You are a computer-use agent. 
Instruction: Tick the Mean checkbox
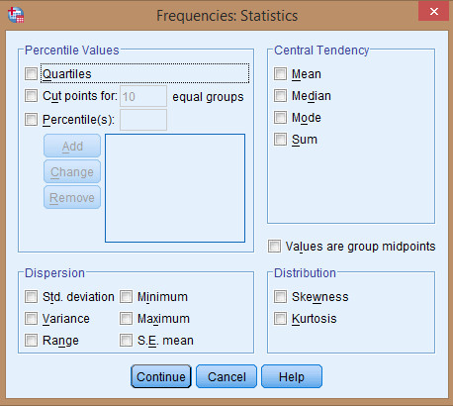[x=280, y=74]
